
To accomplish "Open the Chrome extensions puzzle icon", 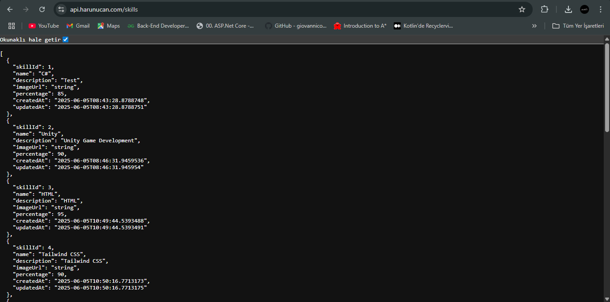I will (x=544, y=9).
